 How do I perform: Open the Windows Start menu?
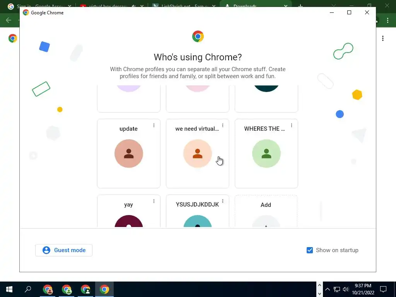(x=9, y=289)
